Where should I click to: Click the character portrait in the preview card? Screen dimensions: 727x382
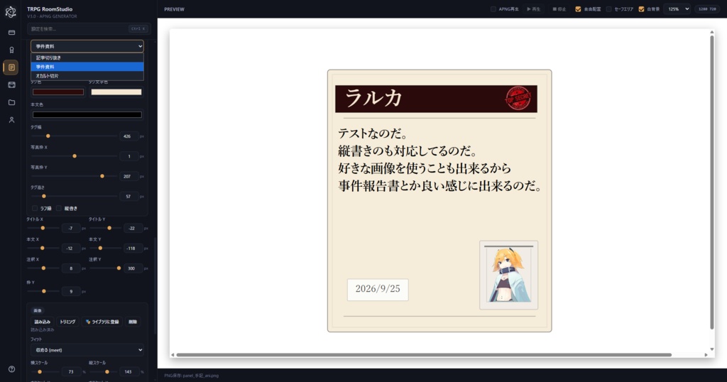508,275
